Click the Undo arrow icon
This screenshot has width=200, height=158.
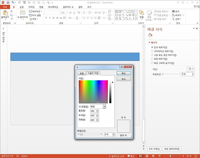click(13, 2)
